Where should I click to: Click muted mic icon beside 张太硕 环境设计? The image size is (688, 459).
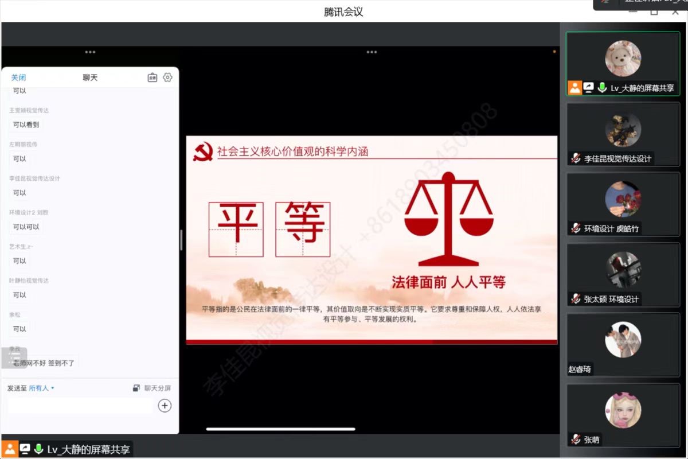coord(576,299)
